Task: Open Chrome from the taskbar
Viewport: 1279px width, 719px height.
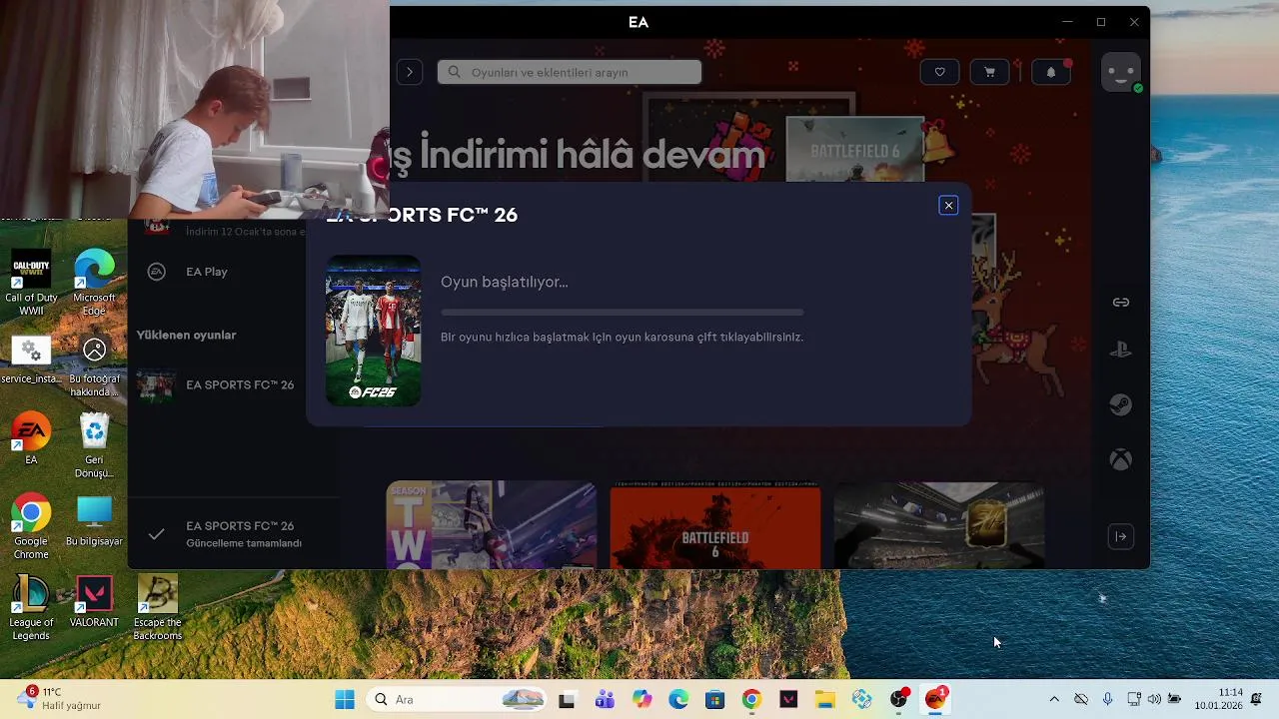Action: [751, 699]
